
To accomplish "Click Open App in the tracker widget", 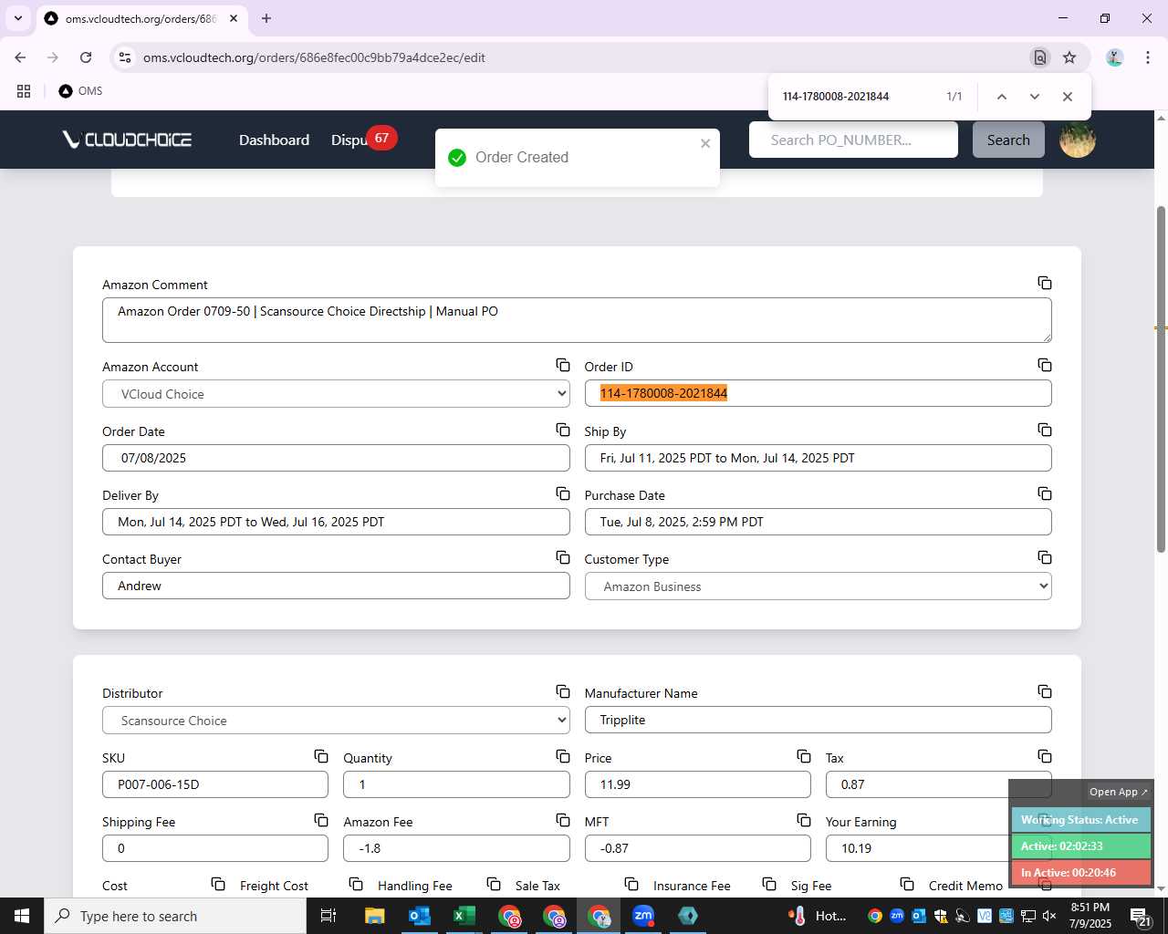I will pos(1119,792).
